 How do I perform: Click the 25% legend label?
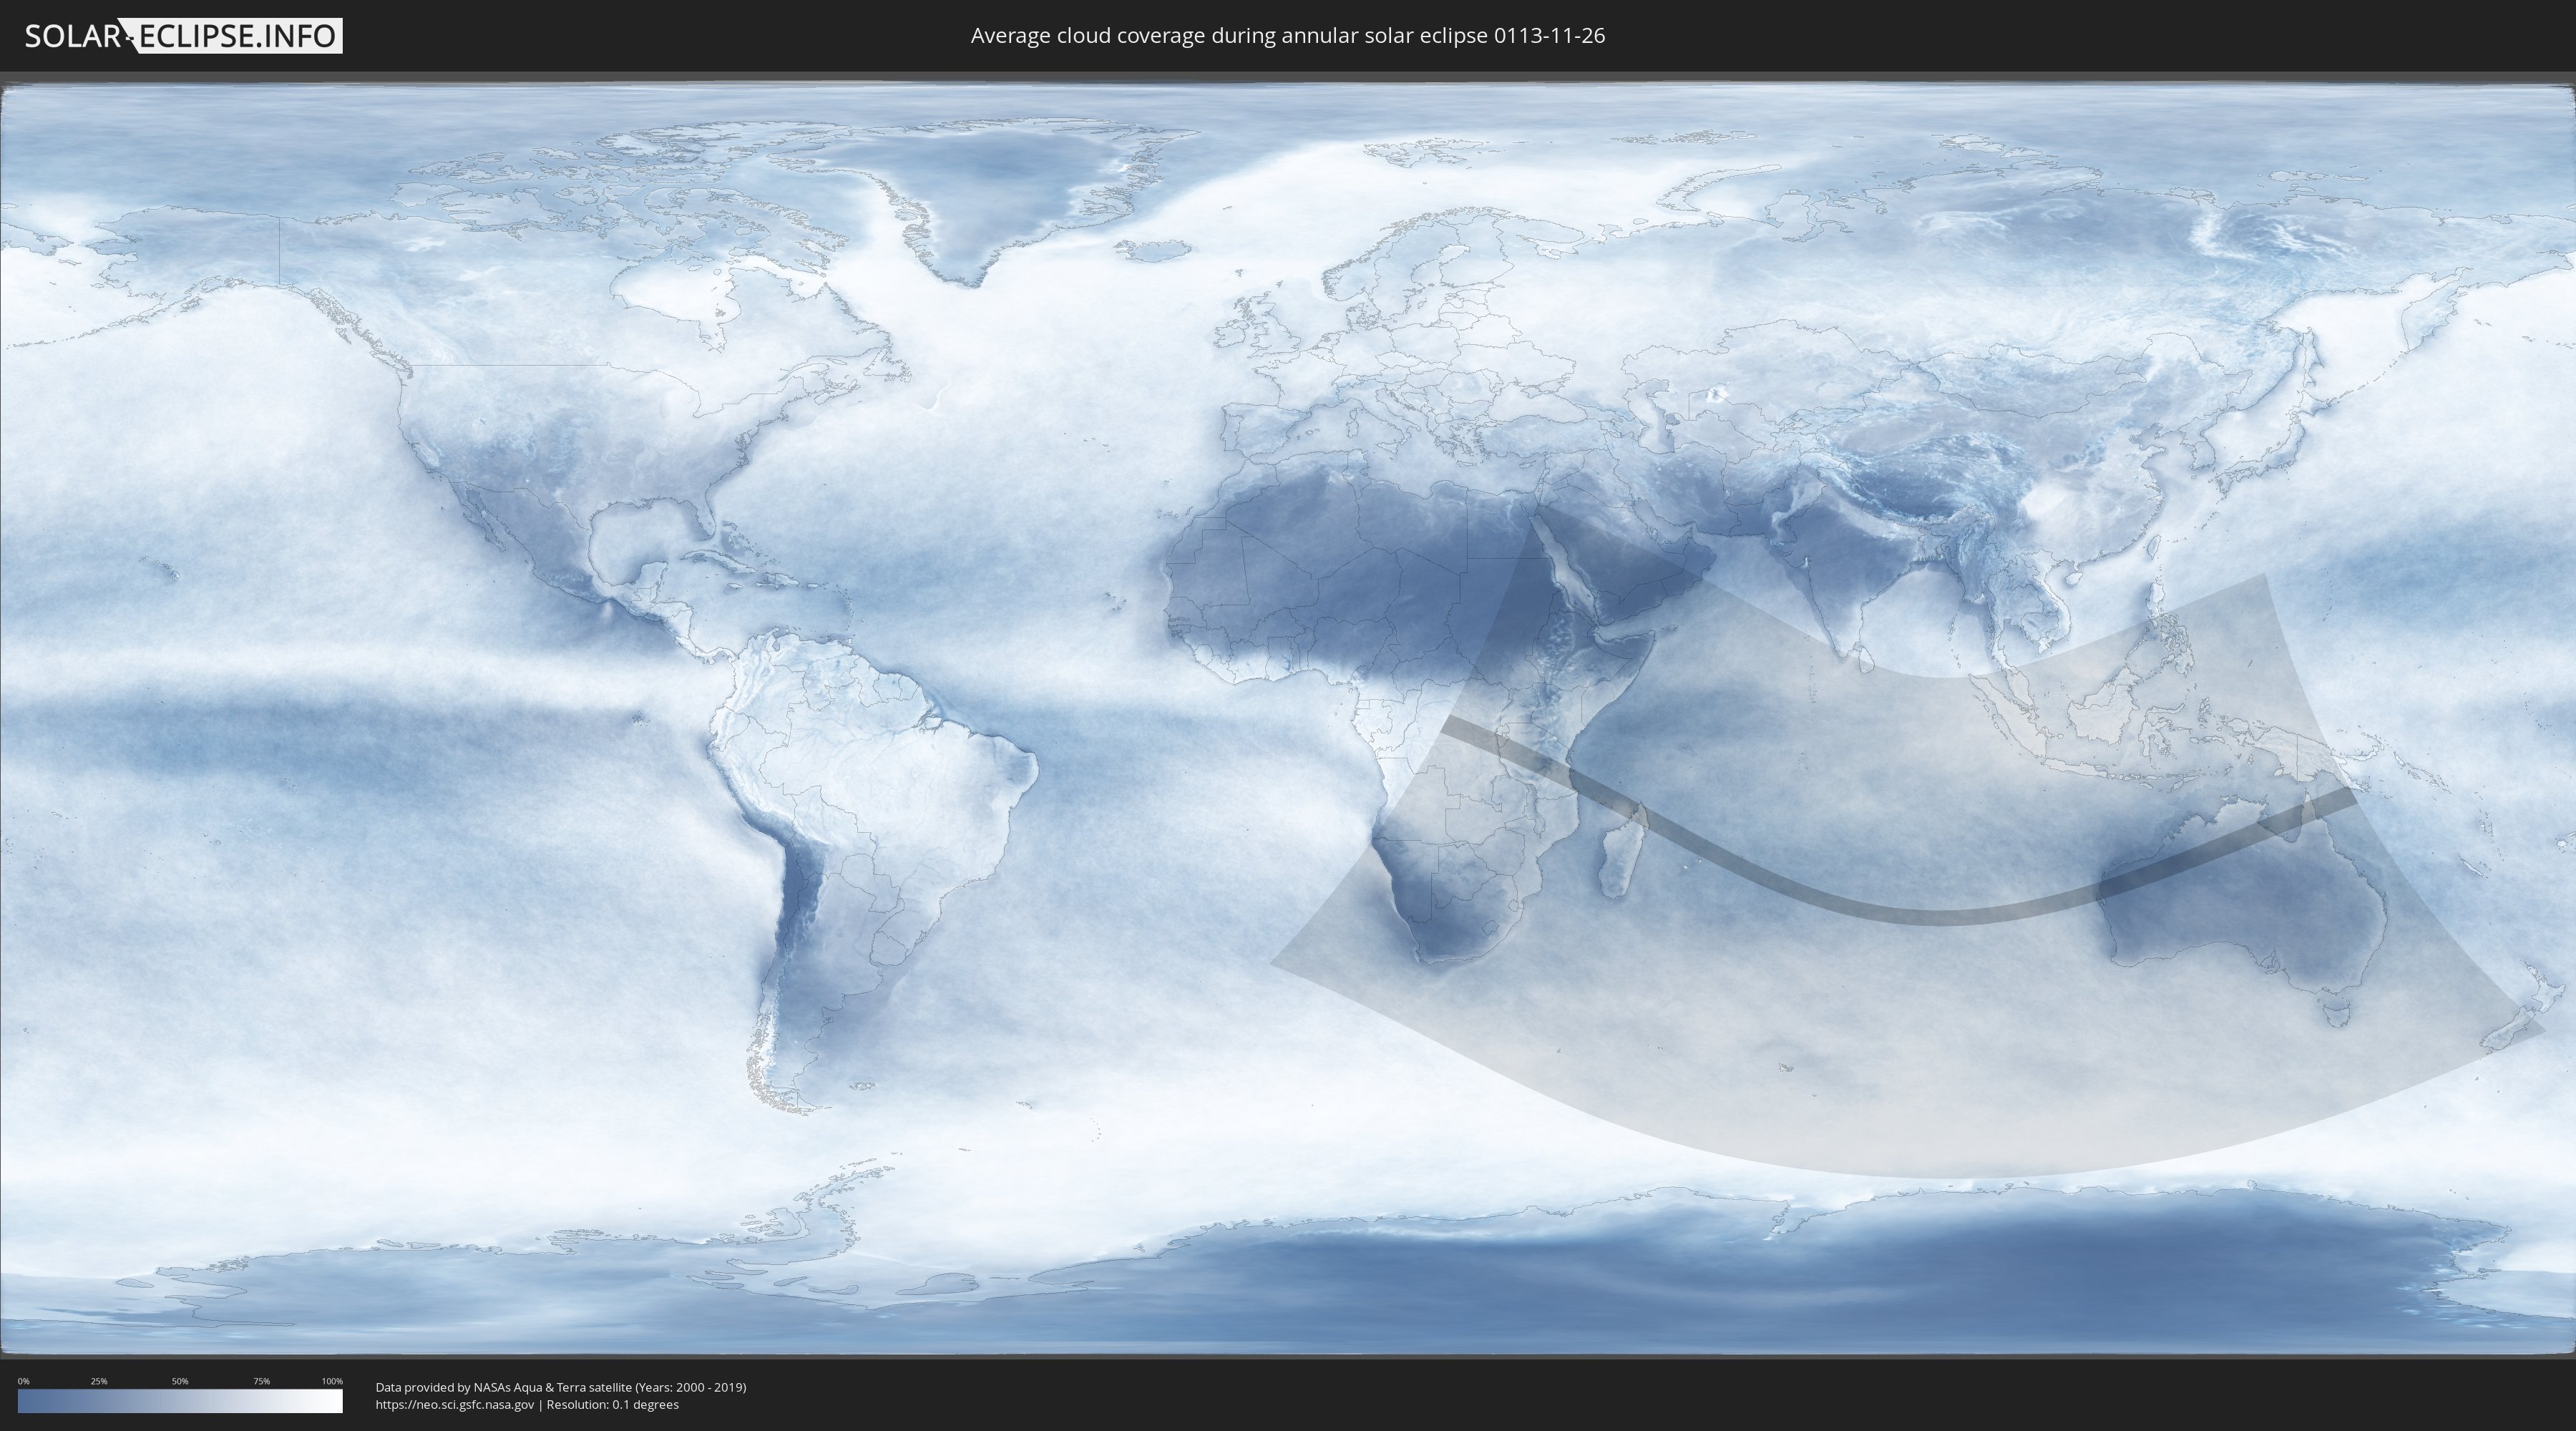tap(99, 1381)
